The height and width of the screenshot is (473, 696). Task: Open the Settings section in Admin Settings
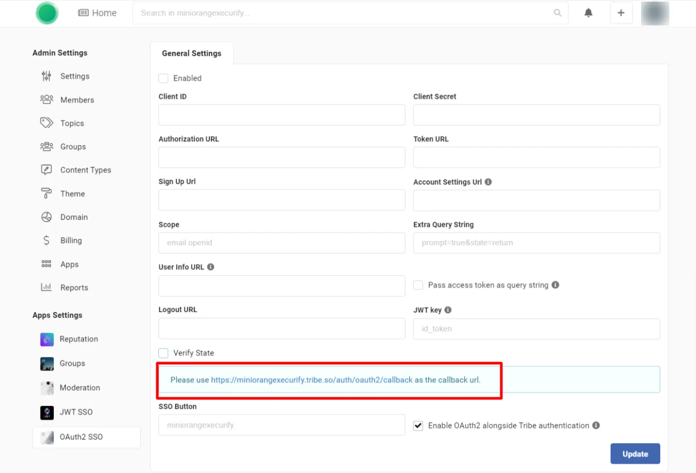(47, 76)
